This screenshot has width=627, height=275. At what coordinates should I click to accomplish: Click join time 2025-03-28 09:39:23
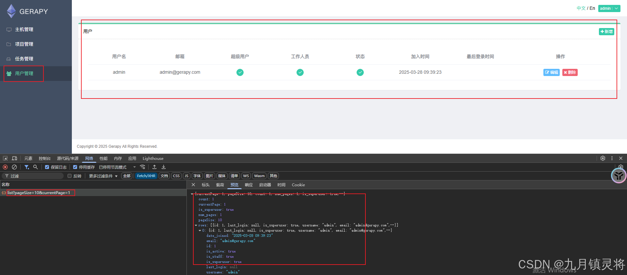point(420,72)
